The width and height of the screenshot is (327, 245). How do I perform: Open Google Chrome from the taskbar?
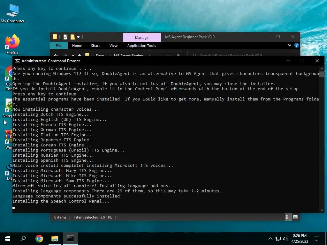[x=39, y=239]
